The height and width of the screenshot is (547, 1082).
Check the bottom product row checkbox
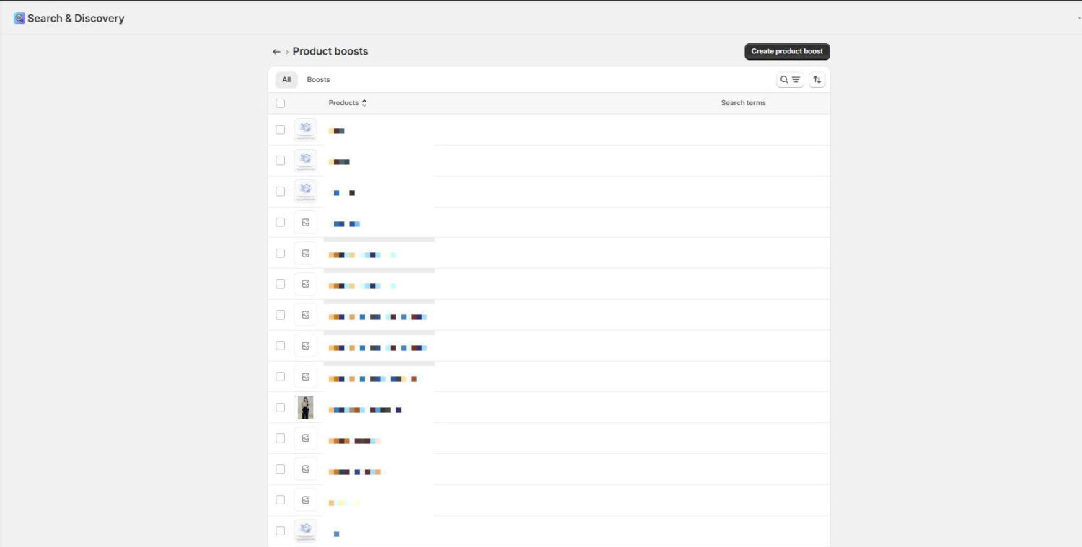click(x=281, y=530)
